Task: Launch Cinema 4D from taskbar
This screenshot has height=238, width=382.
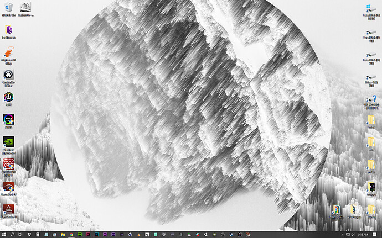Action: pyautogui.click(x=130, y=235)
